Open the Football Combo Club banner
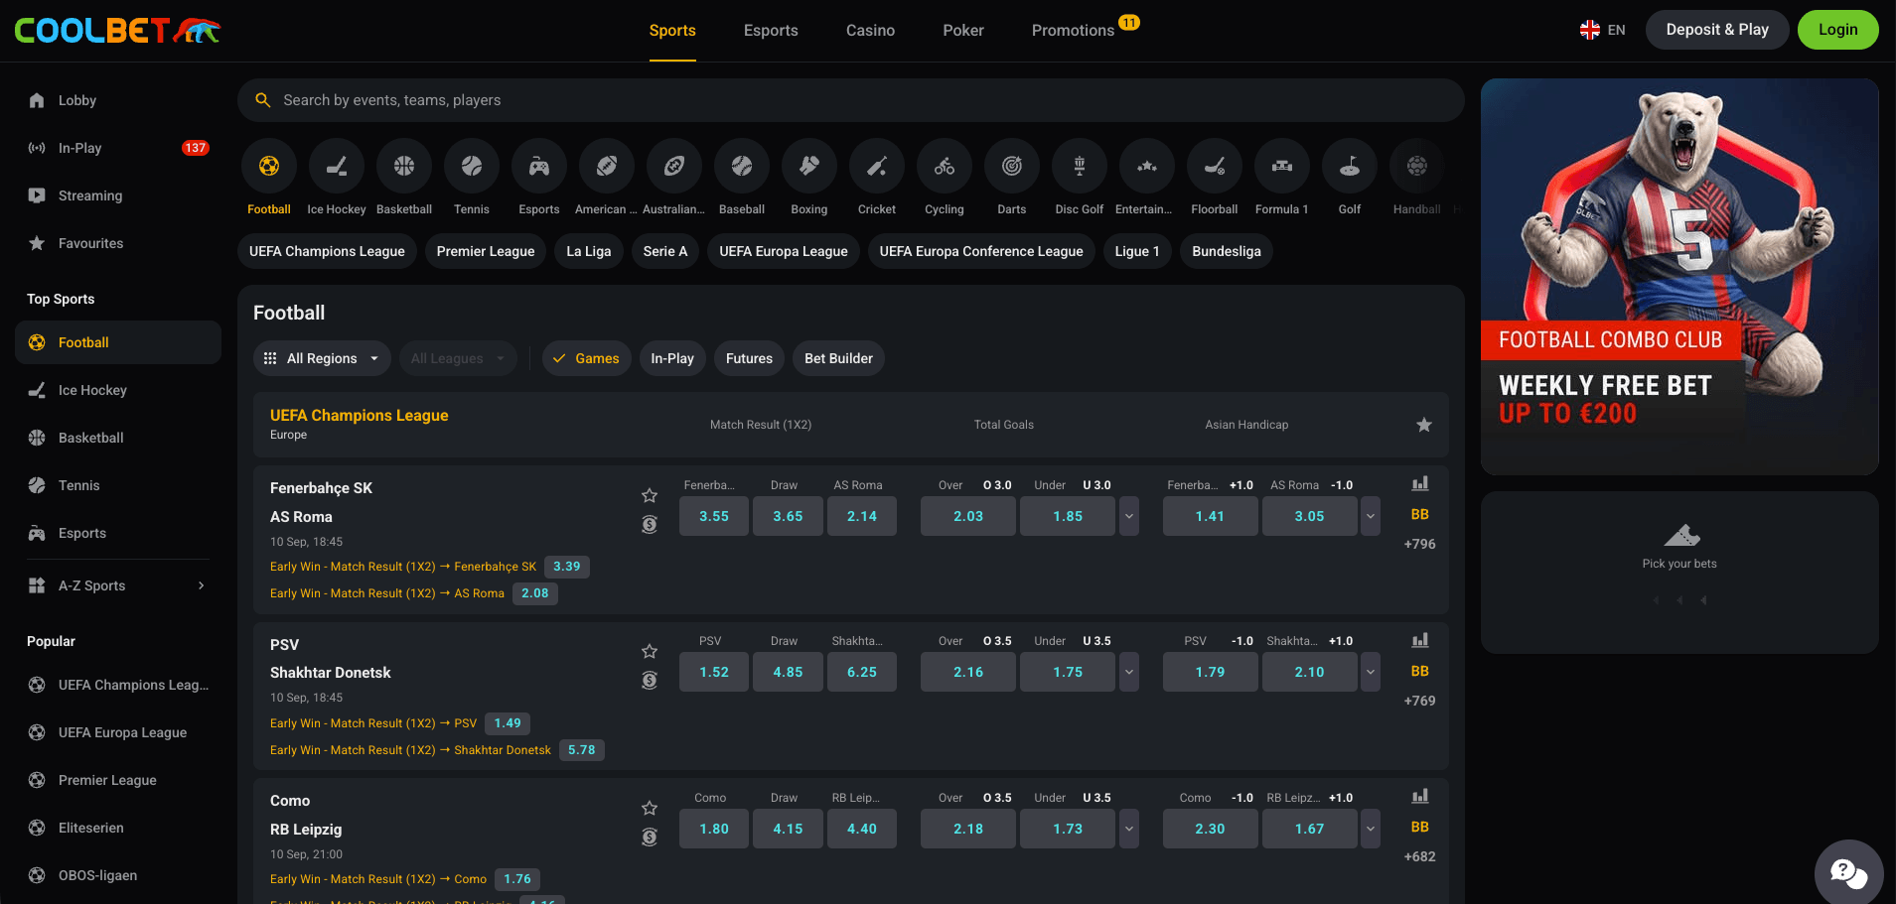 coord(1679,277)
